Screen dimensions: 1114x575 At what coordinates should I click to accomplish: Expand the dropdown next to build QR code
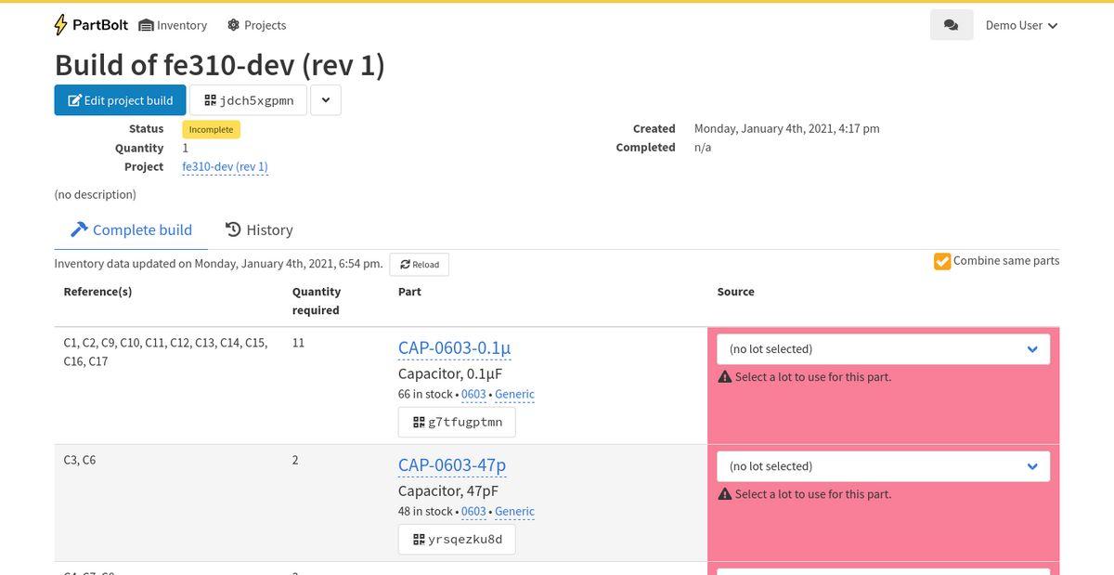click(325, 100)
